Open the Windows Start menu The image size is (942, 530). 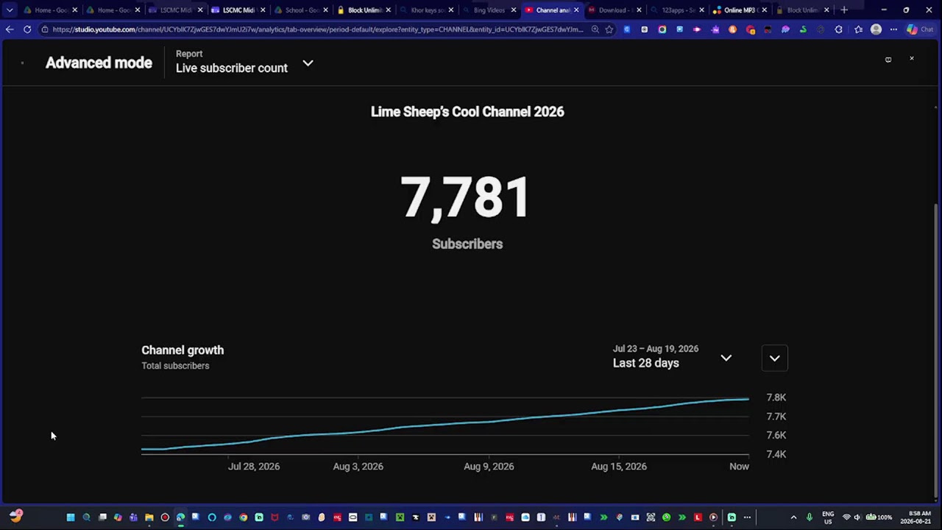click(x=71, y=517)
